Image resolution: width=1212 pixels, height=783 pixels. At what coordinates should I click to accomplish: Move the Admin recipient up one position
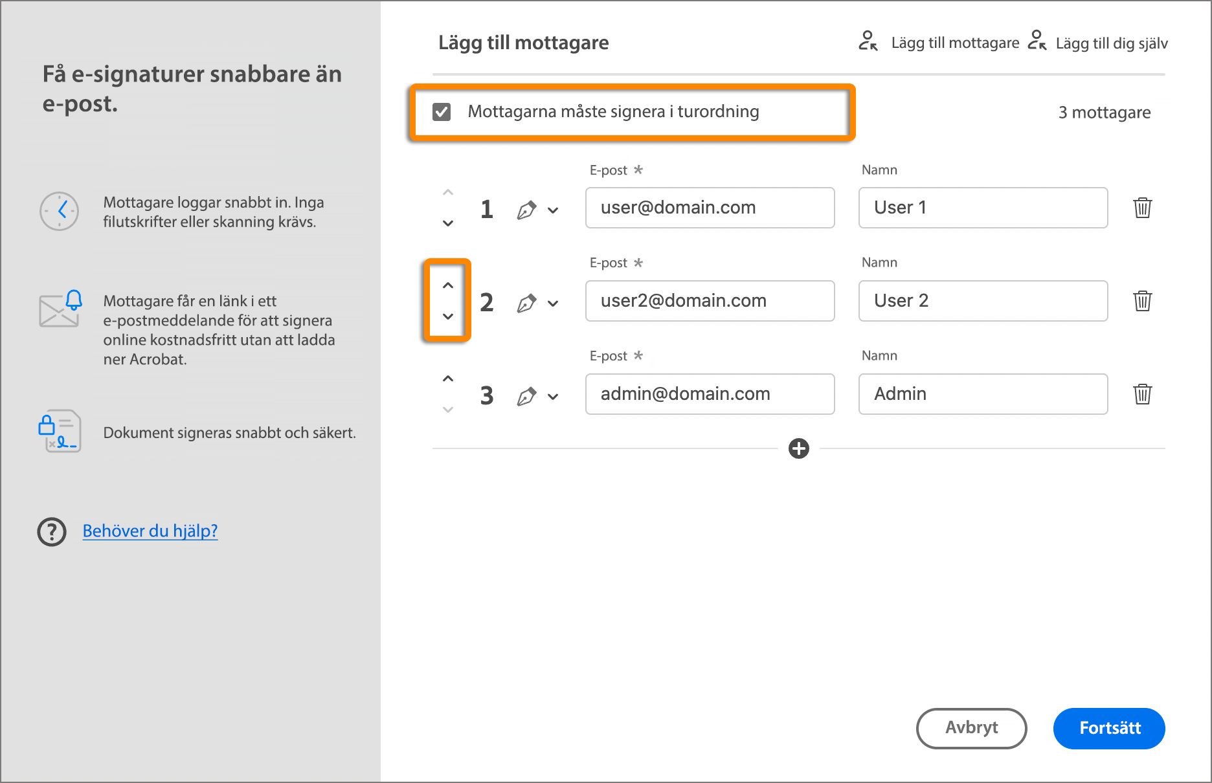(447, 378)
